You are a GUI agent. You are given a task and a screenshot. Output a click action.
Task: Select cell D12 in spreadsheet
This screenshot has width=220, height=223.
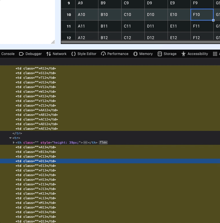156,36
